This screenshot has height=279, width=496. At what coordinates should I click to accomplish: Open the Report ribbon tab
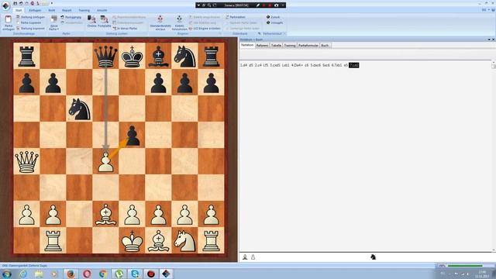pyautogui.click(x=67, y=10)
